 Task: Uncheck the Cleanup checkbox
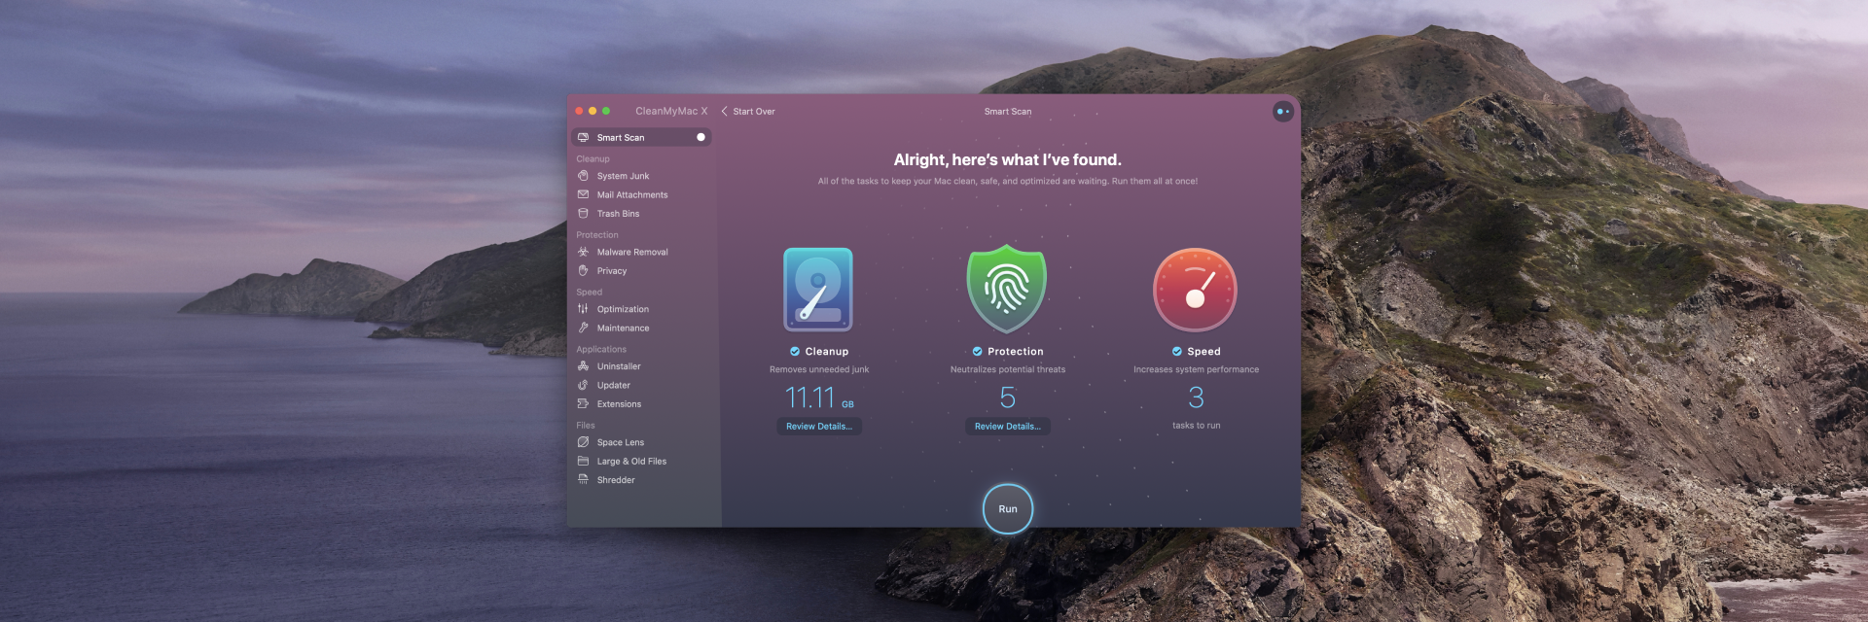click(x=795, y=352)
